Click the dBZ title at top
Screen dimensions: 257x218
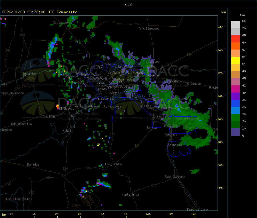coord(128,4)
